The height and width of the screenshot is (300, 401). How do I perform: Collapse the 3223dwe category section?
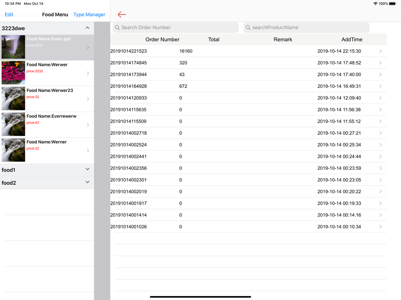pyautogui.click(x=87, y=27)
